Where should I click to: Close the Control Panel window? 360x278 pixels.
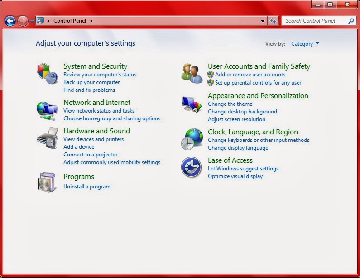[x=347, y=5]
